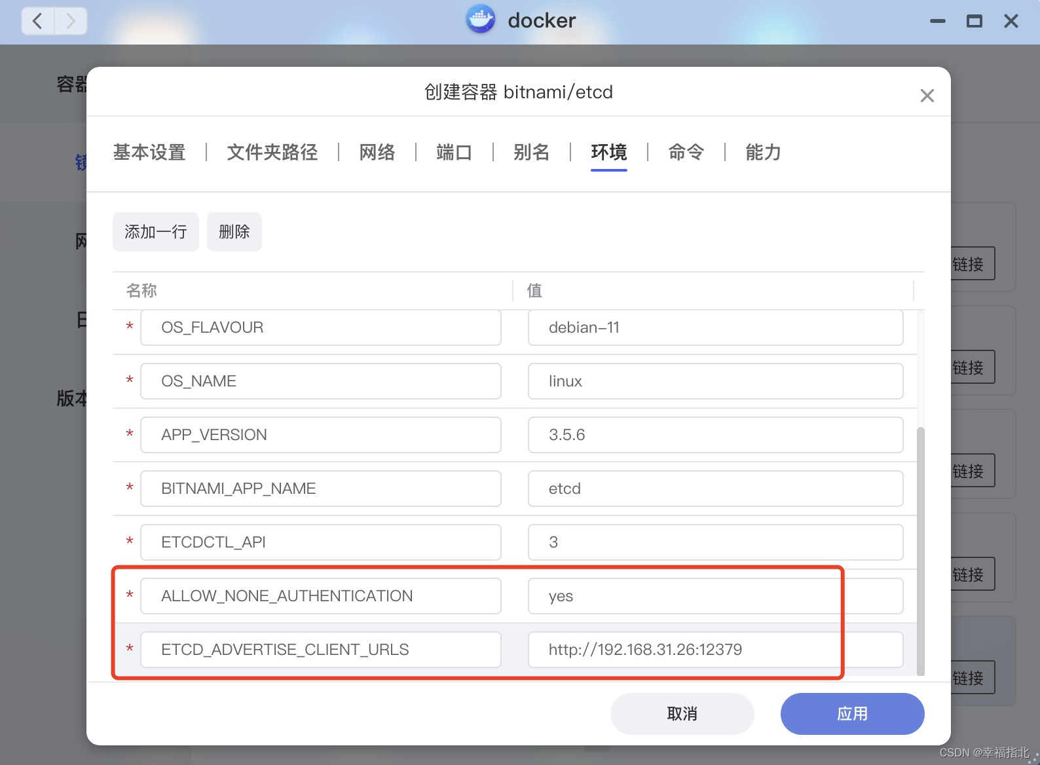Edit the 3.5.6 value field
This screenshot has width=1040, height=765.
point(716,435)
